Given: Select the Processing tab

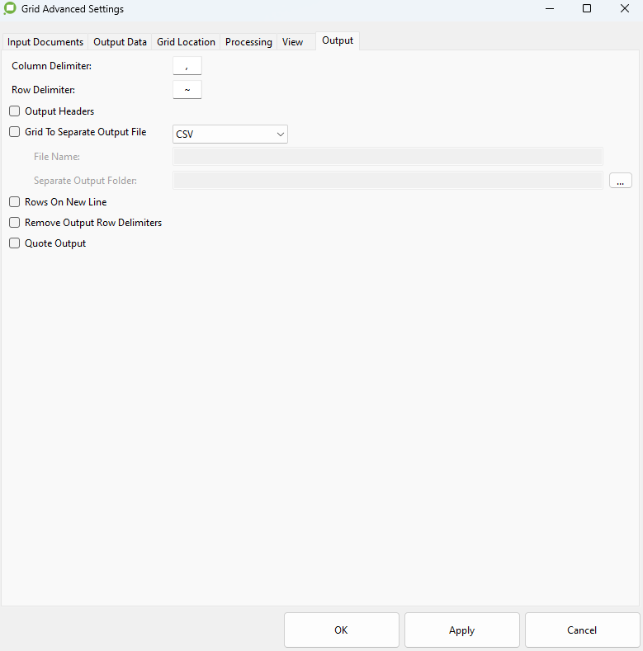Looking at the screenshot, I should tap(248, 42).
